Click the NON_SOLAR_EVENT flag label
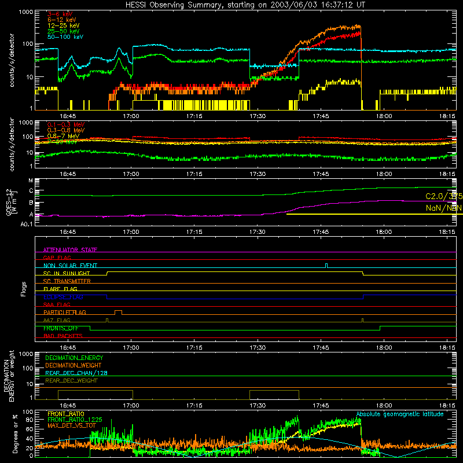Viewport: 463px width, 463px height. (70, 266)
